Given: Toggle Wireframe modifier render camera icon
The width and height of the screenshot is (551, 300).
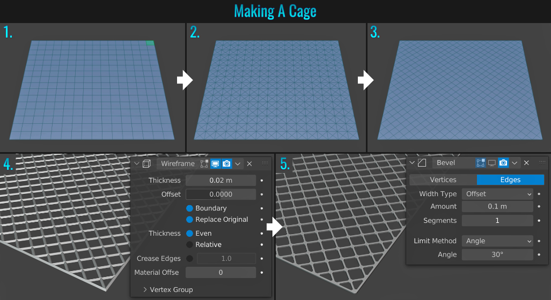Looking at the screenshot, I should point(226,163).
